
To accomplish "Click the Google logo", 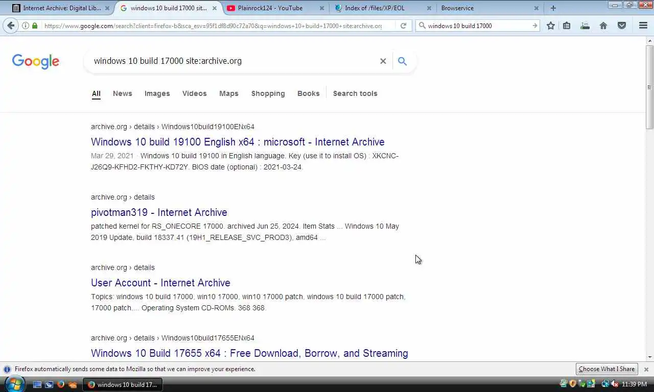I will coord(35,61).
